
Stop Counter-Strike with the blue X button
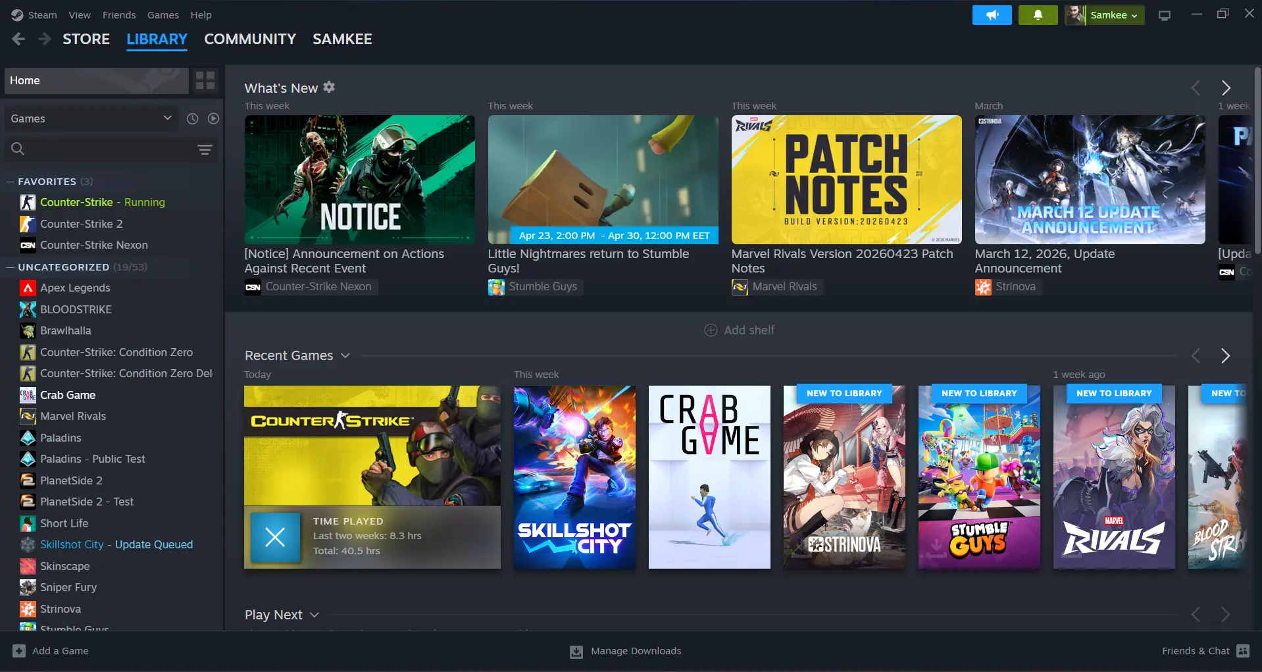[x=275, y=538]
